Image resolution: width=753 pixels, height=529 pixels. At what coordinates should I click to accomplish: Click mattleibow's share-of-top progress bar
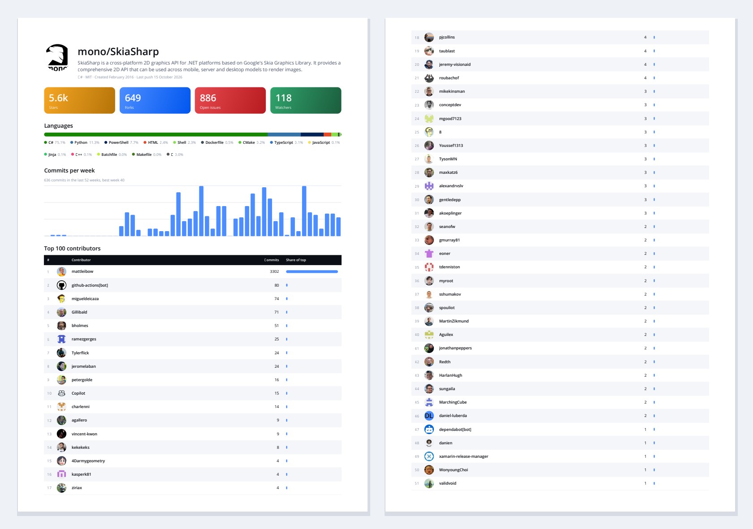[x=312, y=271]
